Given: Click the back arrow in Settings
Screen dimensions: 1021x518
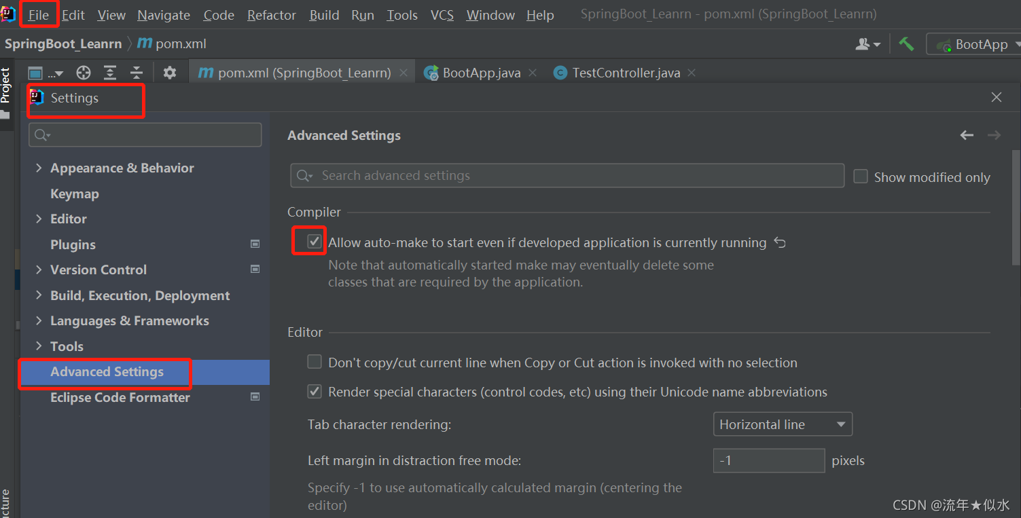Looking at the screenshot, I should pos(967,135).
